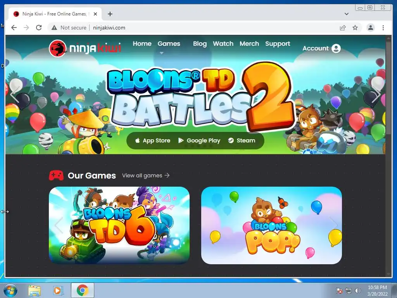Open the Support nav item
Viewport: 397px width, 298px height.
click(x=278, y=44)
